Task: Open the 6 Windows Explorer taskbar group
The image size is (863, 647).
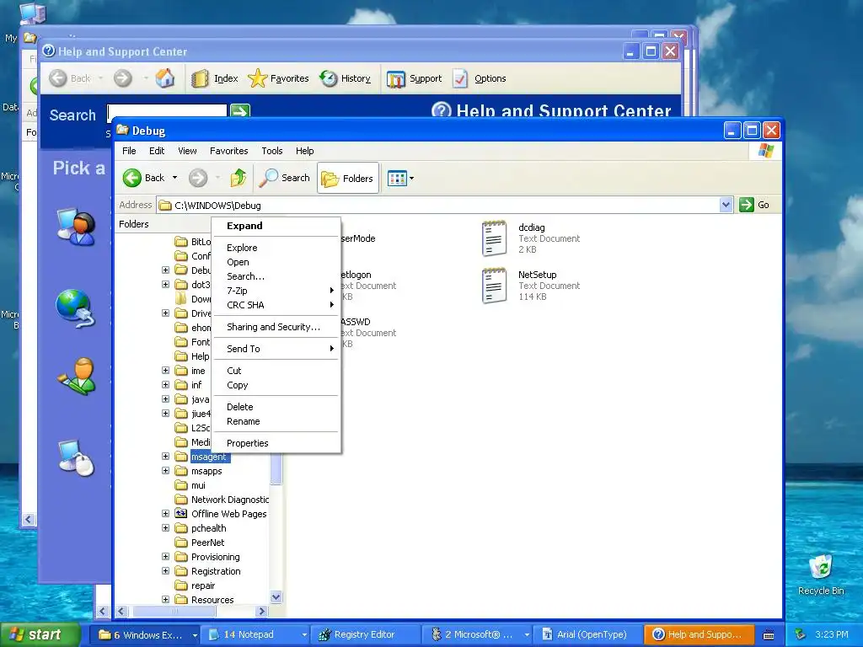Action: pyautogui.click(x=144, y=635)
